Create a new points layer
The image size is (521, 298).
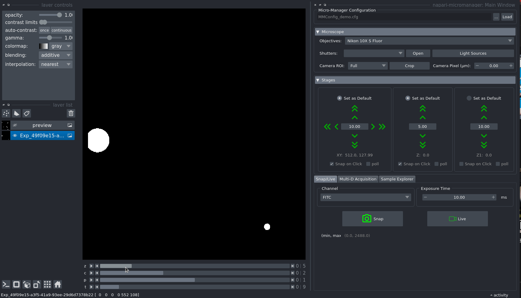6,113
